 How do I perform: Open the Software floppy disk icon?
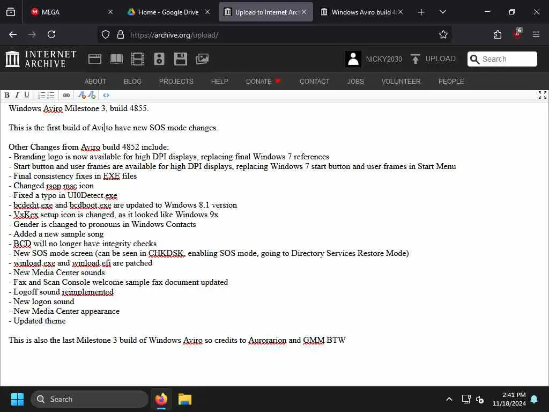click(x=180, y=59)
